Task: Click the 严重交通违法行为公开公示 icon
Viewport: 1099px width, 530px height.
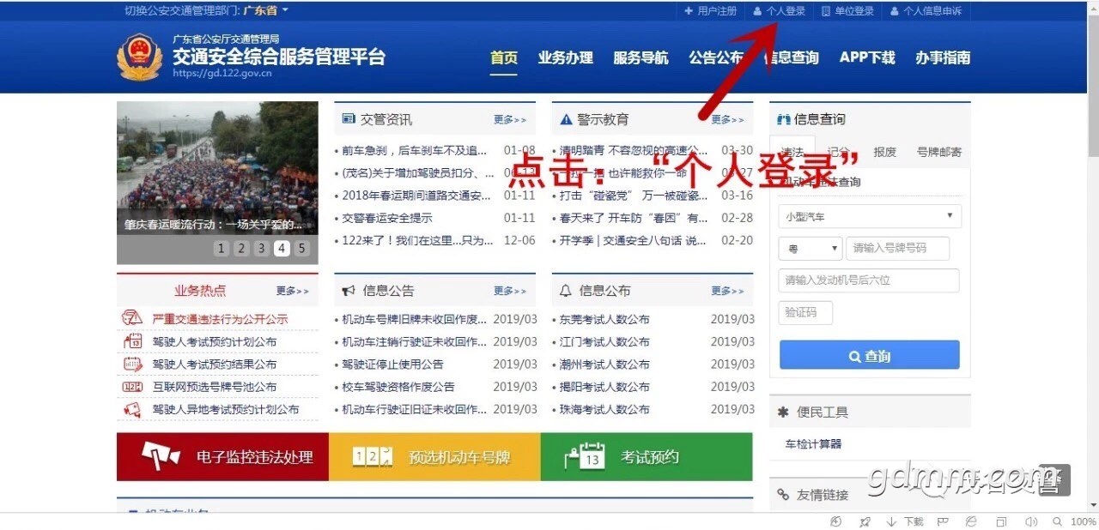Action: point(131,318)
